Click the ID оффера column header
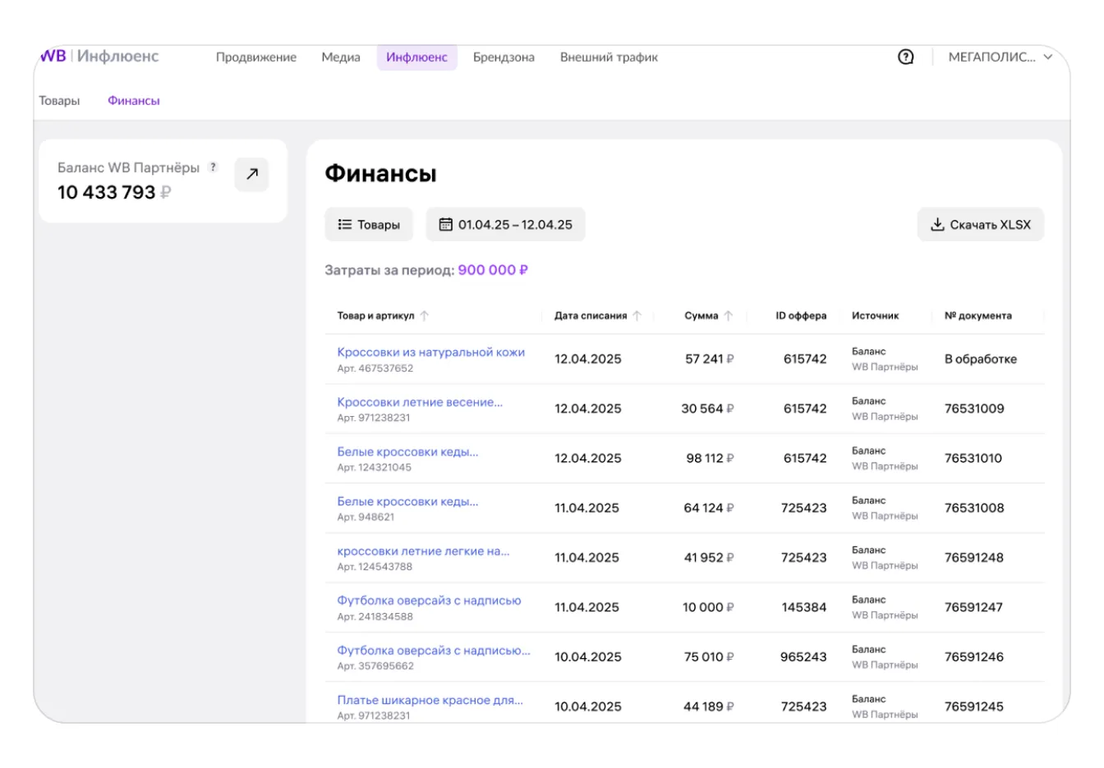1104x768 pixels. (801, 315)
